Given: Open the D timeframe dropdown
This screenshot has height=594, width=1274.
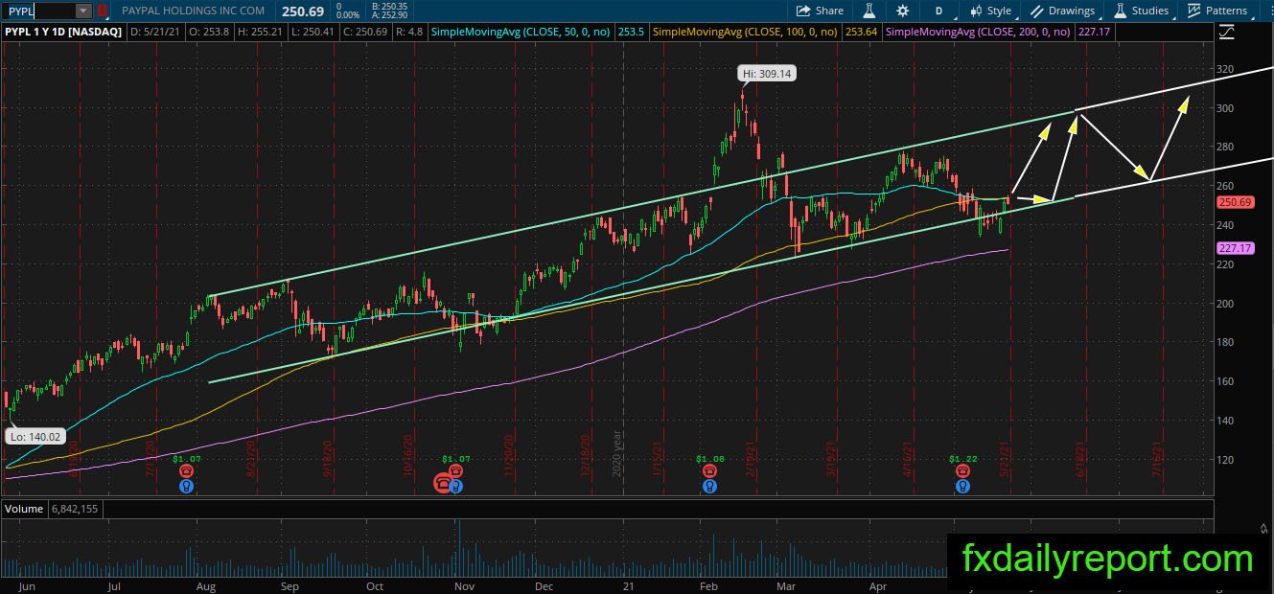Looking at the screenshot, I should (938, 11).
